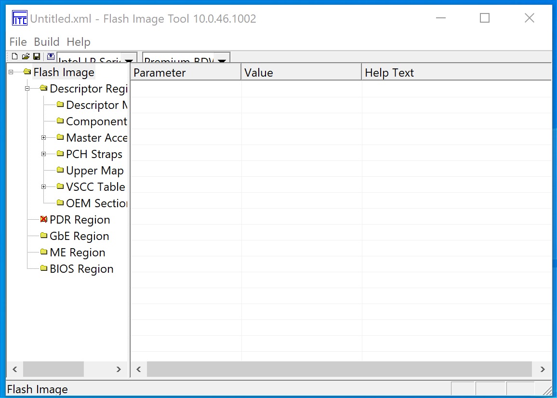Select the GbE Region tree item
This screenshot has height=398, width=557.
click(x=79, y=236)
